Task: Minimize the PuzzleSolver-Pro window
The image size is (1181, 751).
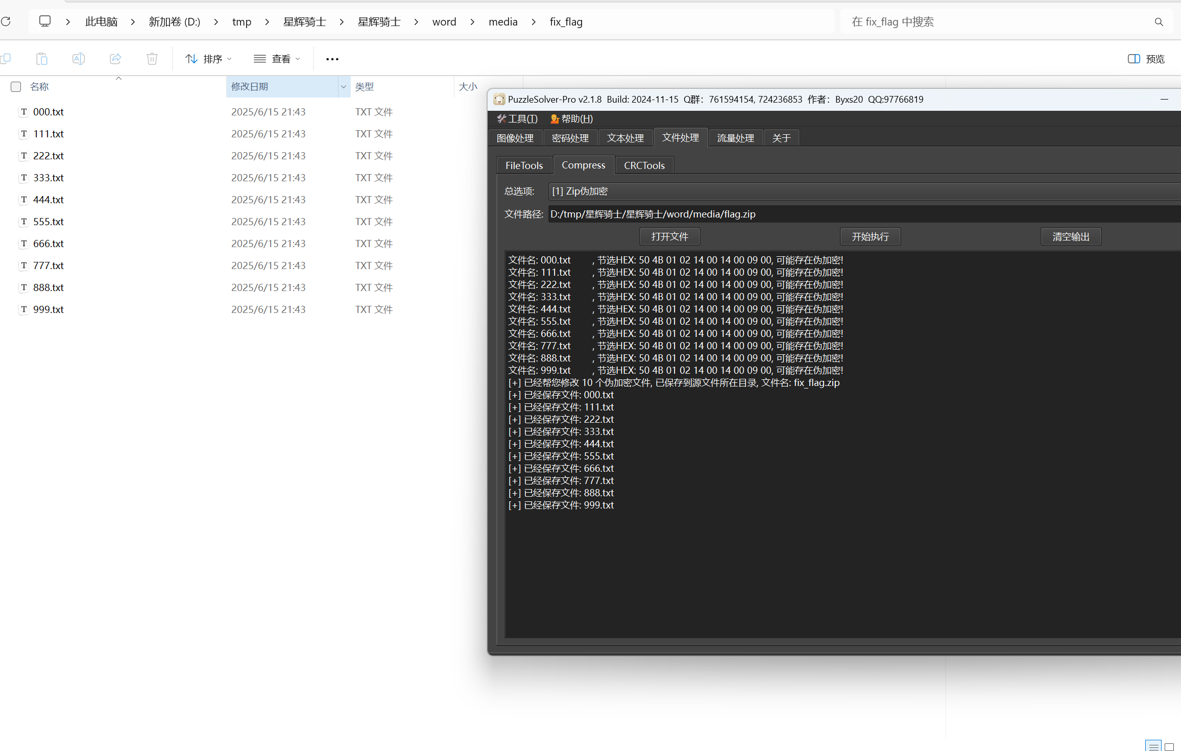Action: pyautogui.click(x=1164, y=100)
